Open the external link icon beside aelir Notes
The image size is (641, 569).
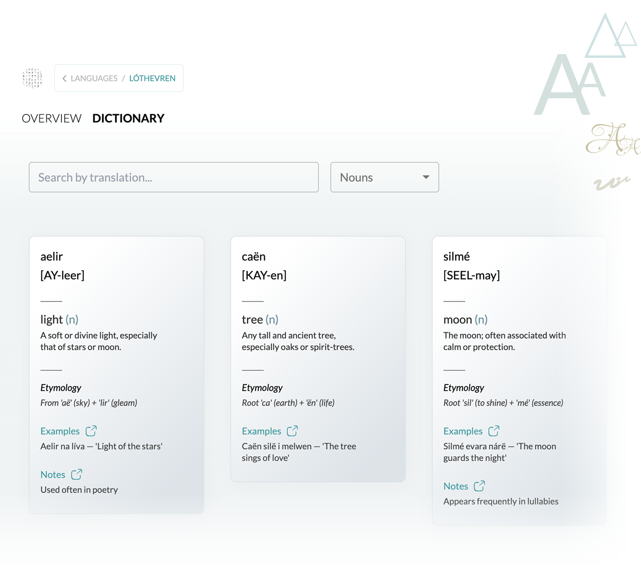point(78,474)
